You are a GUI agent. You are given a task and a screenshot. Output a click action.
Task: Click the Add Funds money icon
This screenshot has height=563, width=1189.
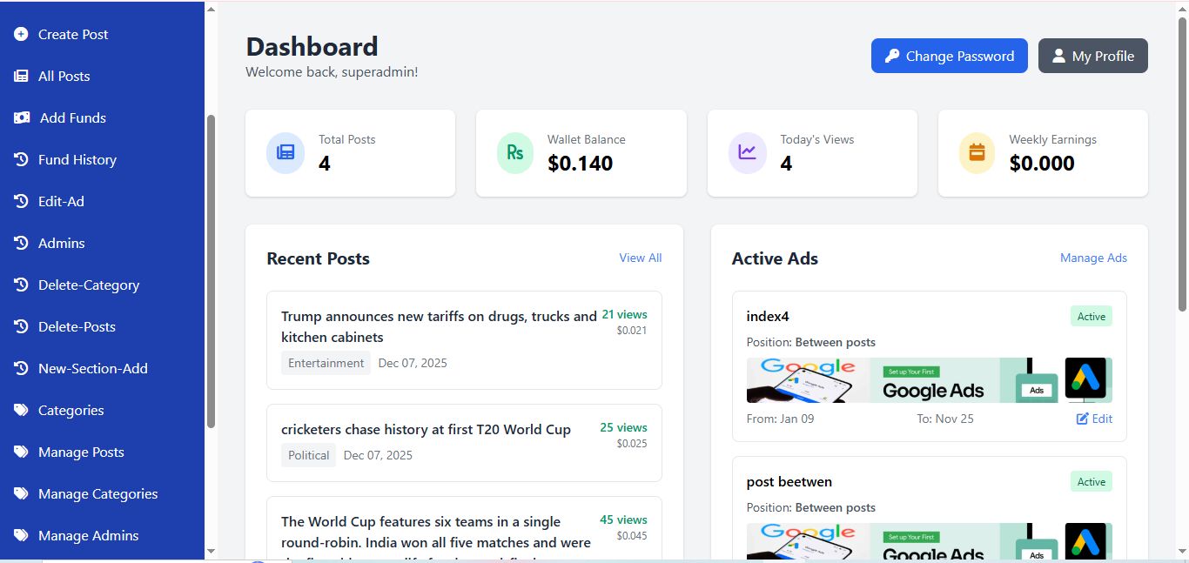coord(22,118)
